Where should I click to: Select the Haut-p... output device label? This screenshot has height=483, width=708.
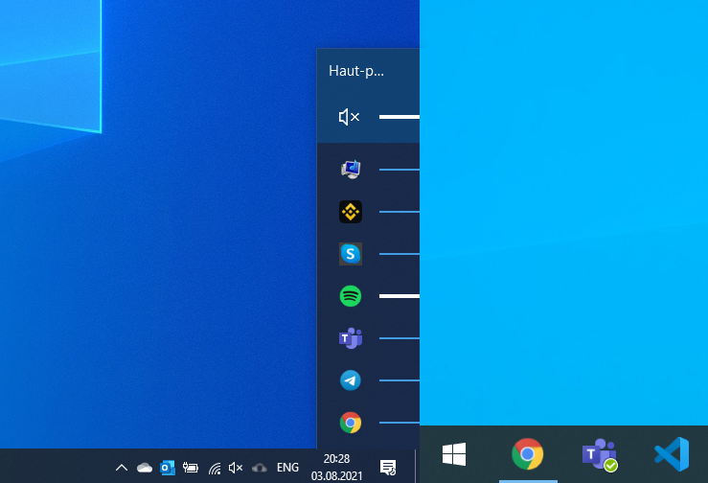coord(356,71)
